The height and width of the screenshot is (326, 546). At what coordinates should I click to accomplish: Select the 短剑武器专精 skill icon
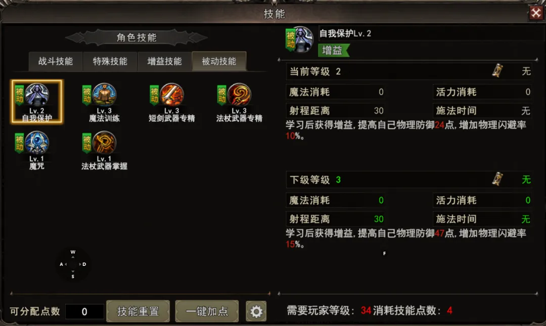[x=172, y=95]
